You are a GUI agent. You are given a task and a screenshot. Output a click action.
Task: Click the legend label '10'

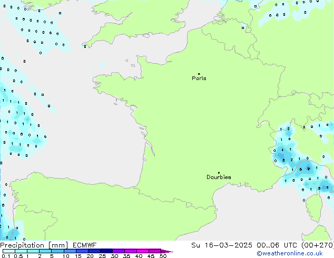[66, 256]
